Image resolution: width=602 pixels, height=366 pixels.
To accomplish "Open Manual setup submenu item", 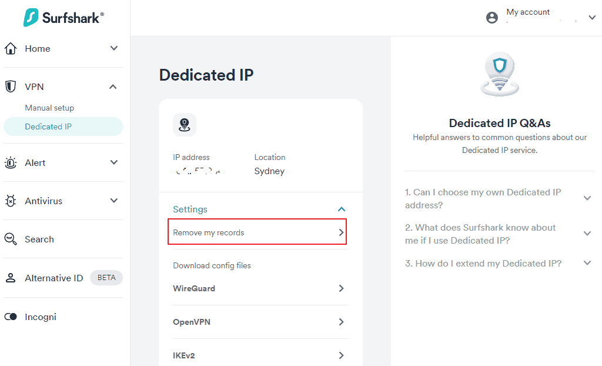I will tap(49, 108).
